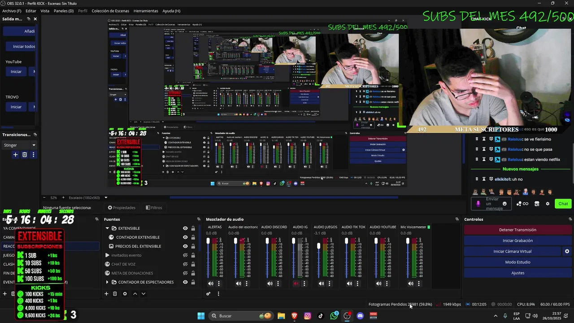Open Discord from the taskbar
Viewport: 574px width, 323px height.
click(360, 316)
